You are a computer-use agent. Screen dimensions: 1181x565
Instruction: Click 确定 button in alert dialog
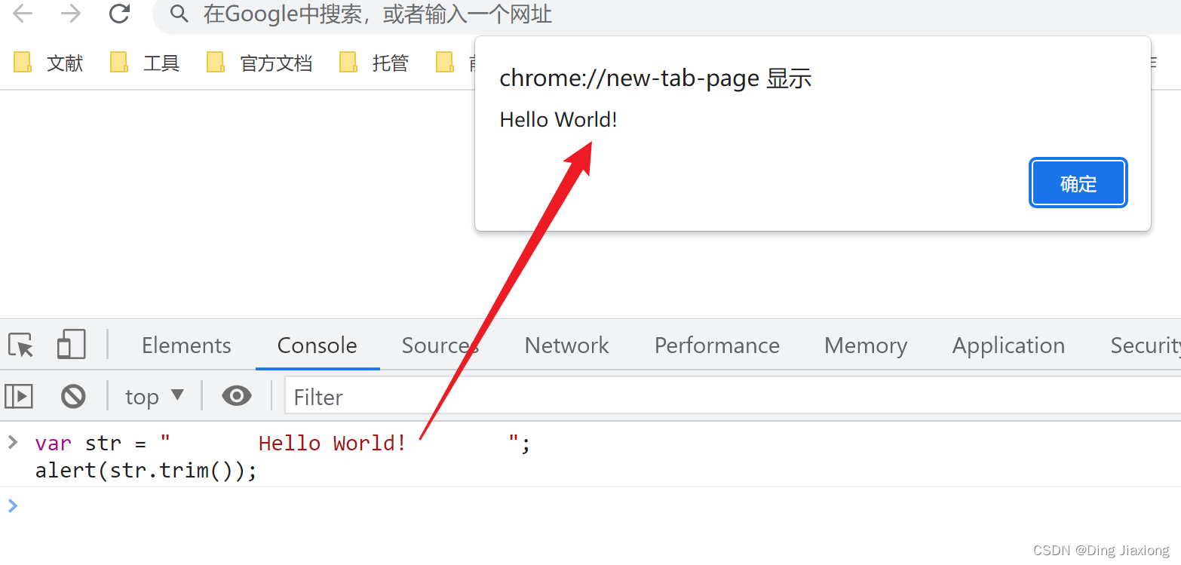point(1078,183)
